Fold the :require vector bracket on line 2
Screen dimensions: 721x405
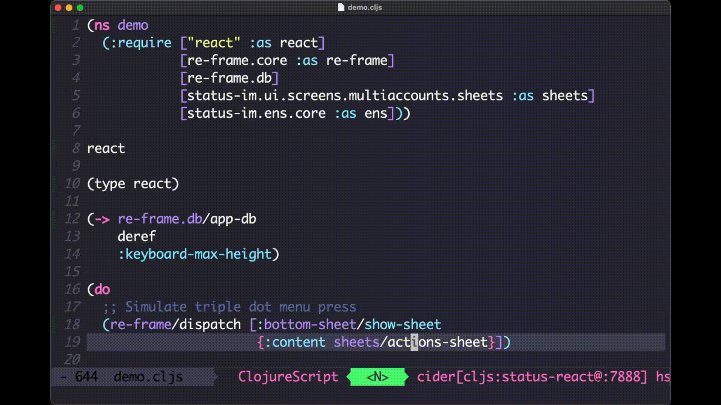click(x=184, y=42)
